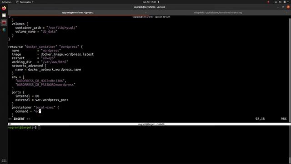Minimize the Terminator window
The height and width of the screenshot is (164, 291).
point(278,7)
